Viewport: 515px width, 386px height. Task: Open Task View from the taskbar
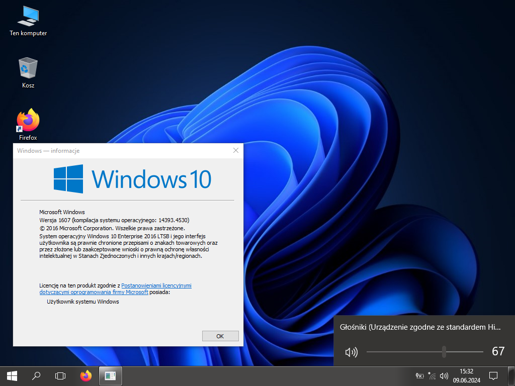[60, 375]
